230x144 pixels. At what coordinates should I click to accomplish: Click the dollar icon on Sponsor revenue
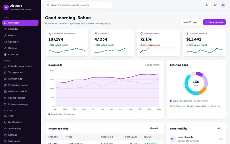188,34
